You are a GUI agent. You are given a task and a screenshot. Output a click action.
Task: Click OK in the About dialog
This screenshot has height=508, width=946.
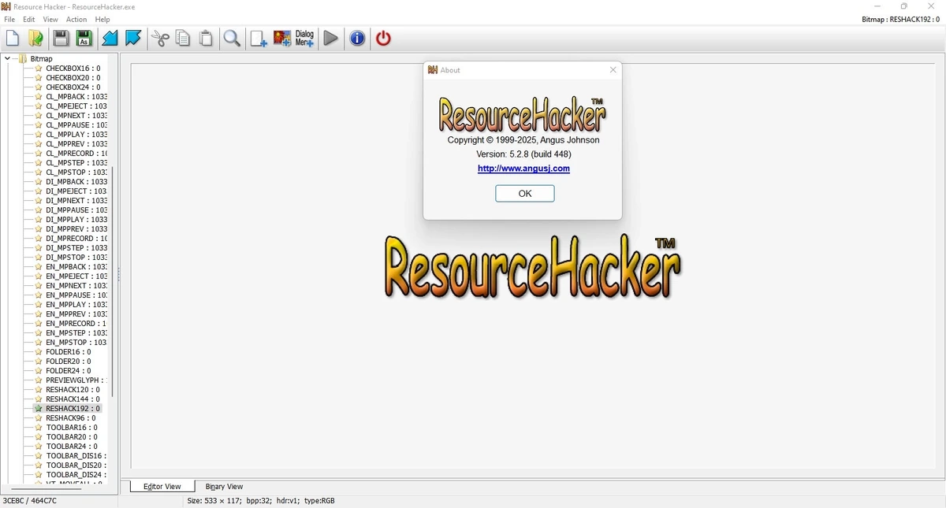pos(525,194)
